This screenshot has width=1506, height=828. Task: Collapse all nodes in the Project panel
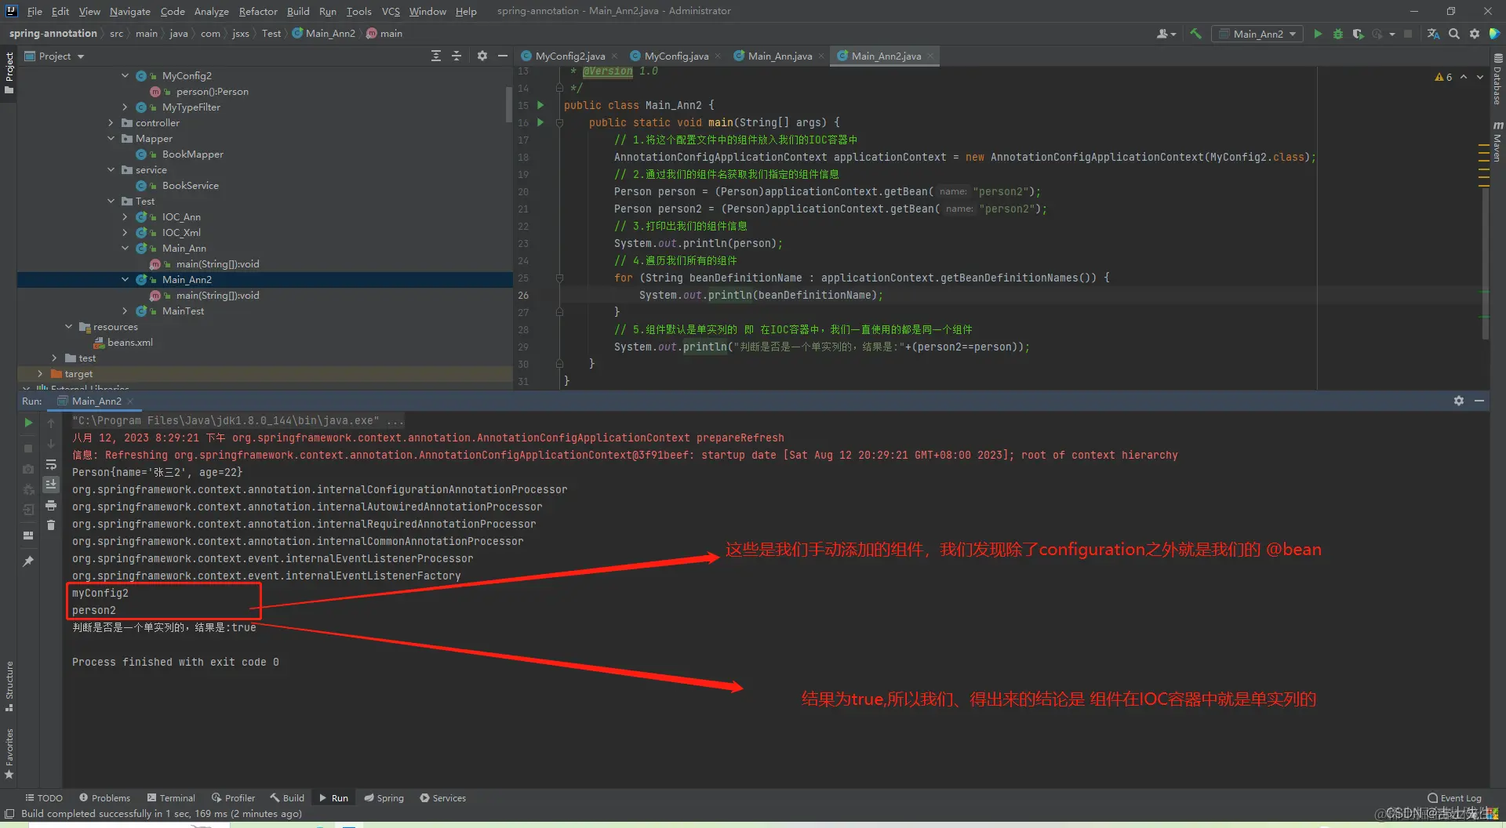tap(457, 56)
